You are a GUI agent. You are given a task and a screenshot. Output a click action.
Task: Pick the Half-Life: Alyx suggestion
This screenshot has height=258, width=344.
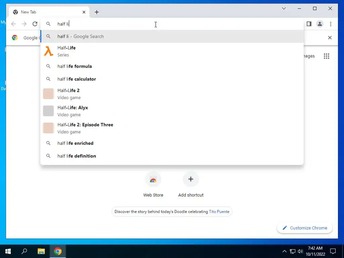(172, 111)
